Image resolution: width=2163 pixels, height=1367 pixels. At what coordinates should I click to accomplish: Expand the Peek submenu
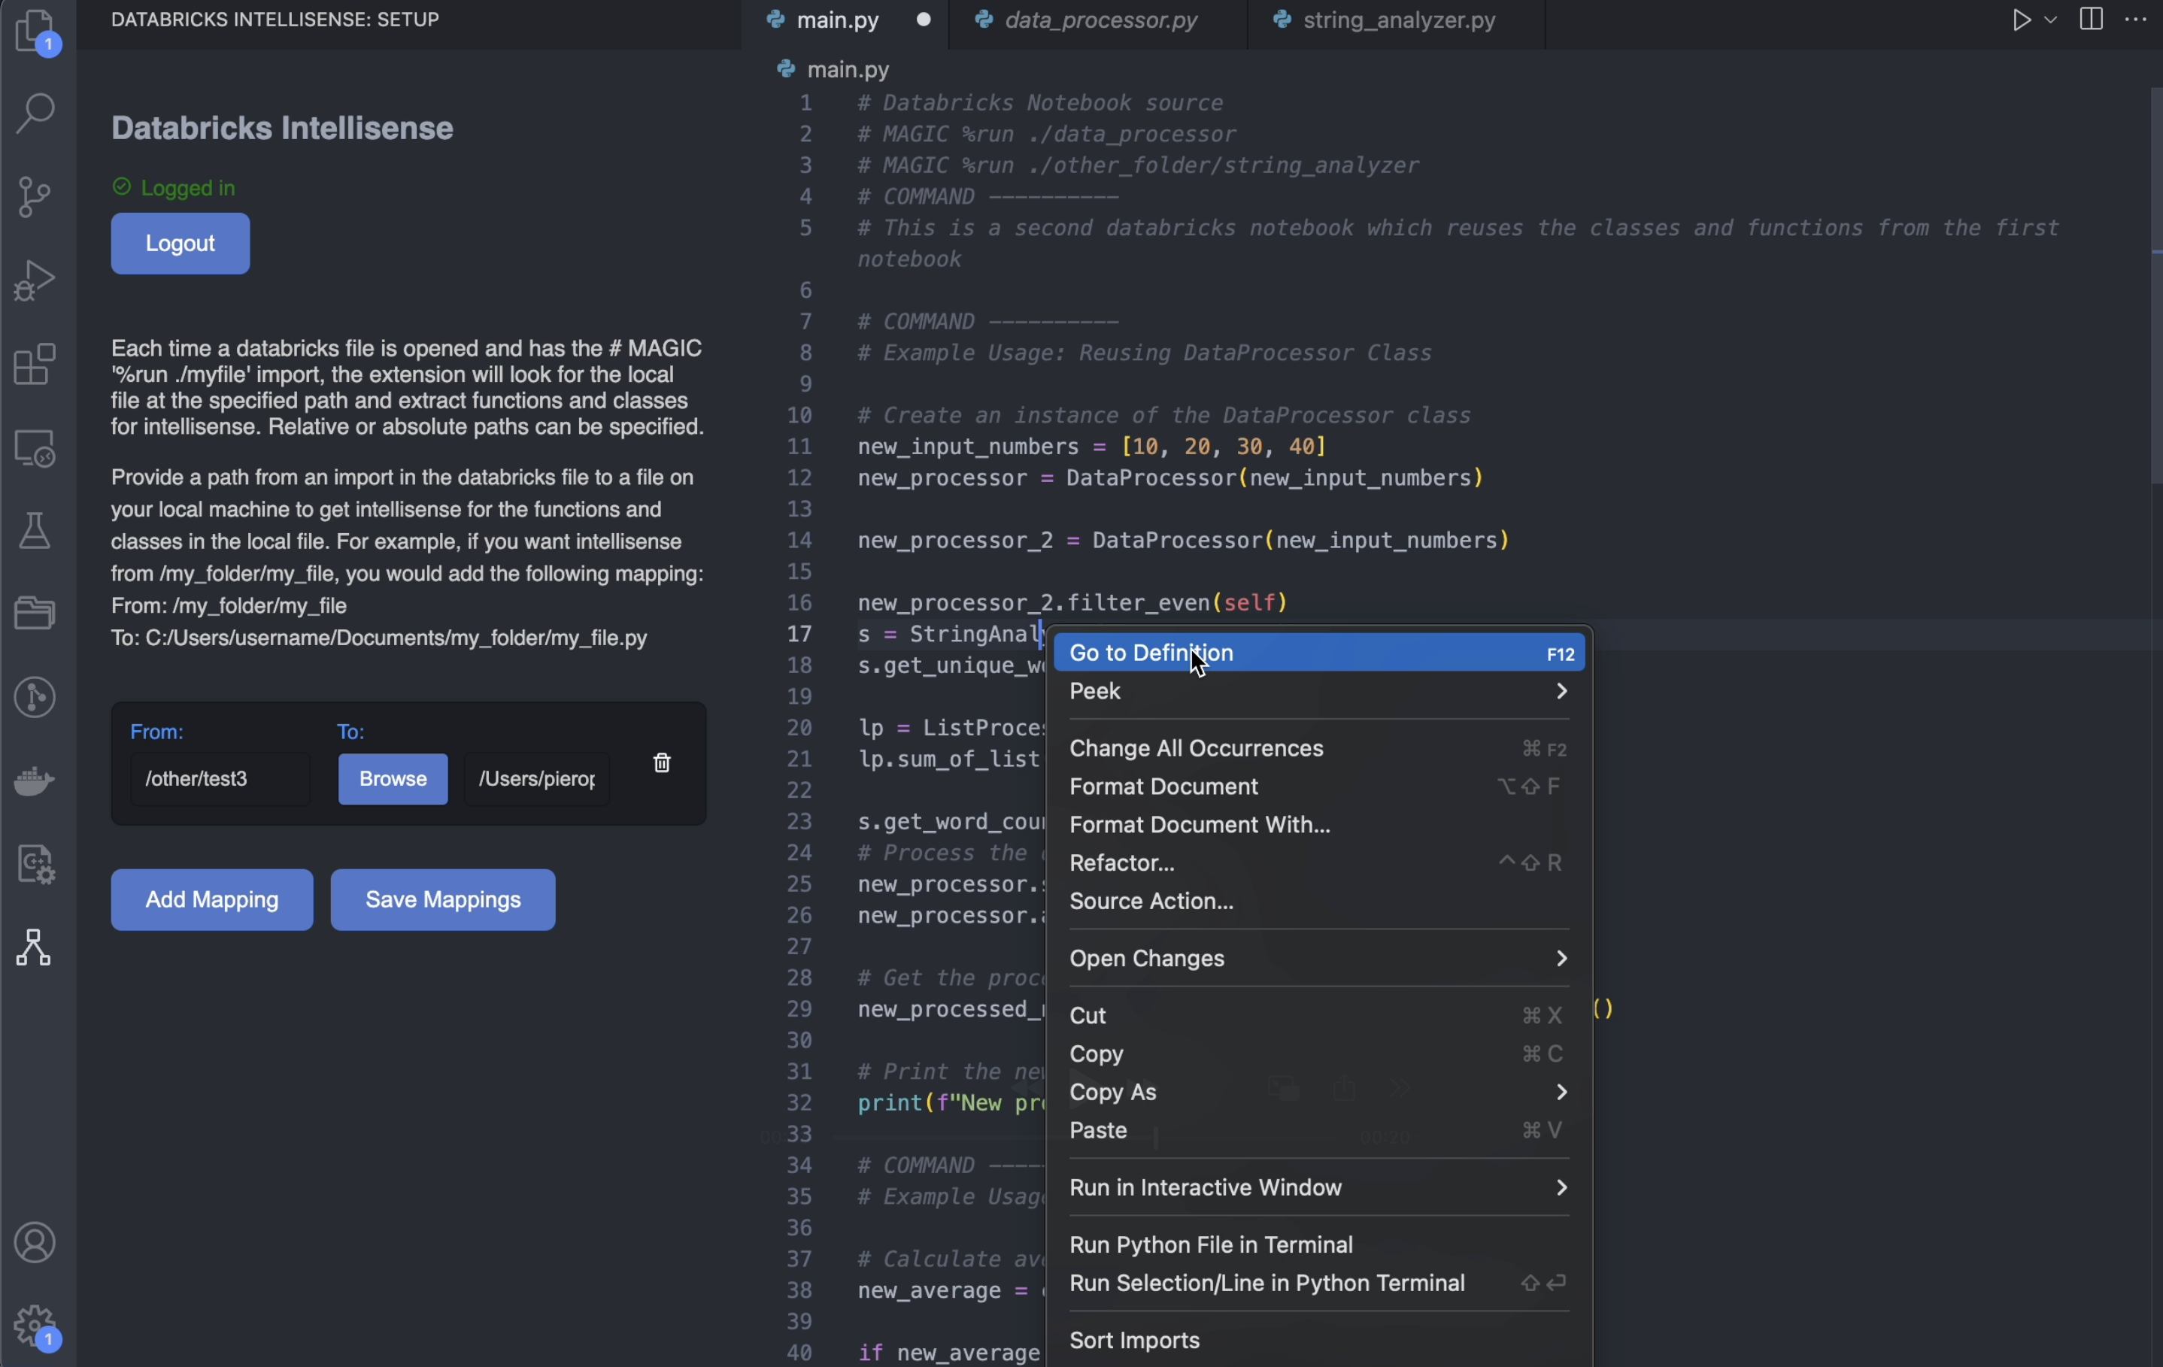pyautogui.click(x=1318, y=692)
